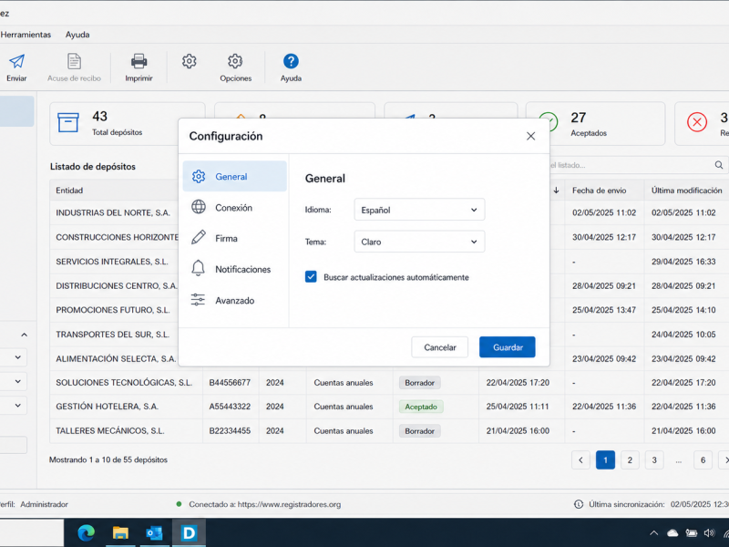Image resolution: width=729 pixels, height=547 pixels.
Task: Go to page 3 of deposits
Action: pyautogui.click(x=654, y=460)
